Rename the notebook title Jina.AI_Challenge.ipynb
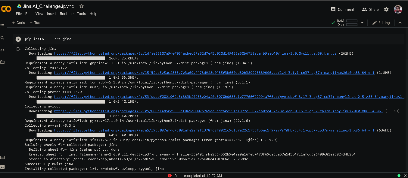The image size is (408, 178). click(x=48, y=6)
